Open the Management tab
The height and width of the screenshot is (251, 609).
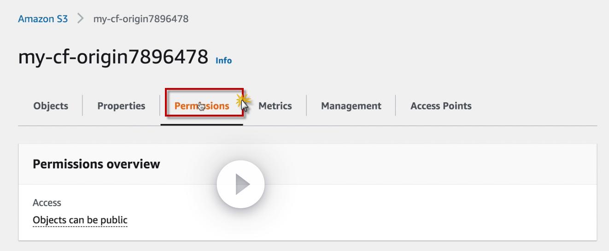coord(351,106)
